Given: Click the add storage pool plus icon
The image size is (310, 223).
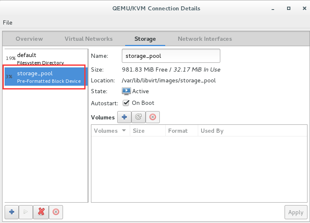Looking at the screenshot, I should (12, 212).
